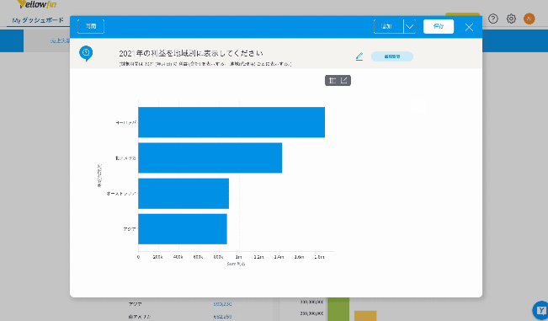Expand the 追加 dropdown arrow

(x=410, y=27)
